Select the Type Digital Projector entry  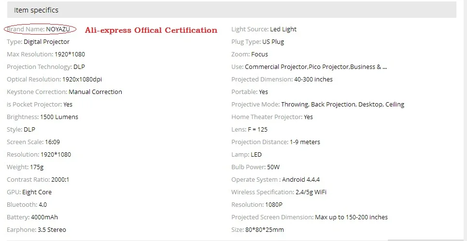click(38, 42)
